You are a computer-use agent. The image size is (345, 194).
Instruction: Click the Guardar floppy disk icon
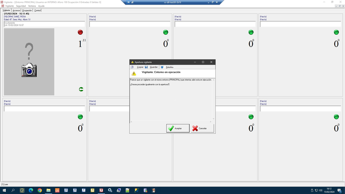[x=146, y=67]
